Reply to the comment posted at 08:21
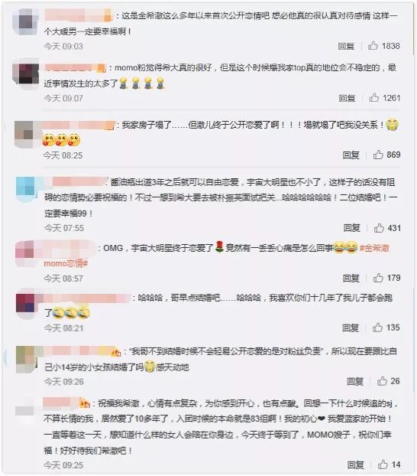Screen dimensions: 417x476 coord(351,328)
